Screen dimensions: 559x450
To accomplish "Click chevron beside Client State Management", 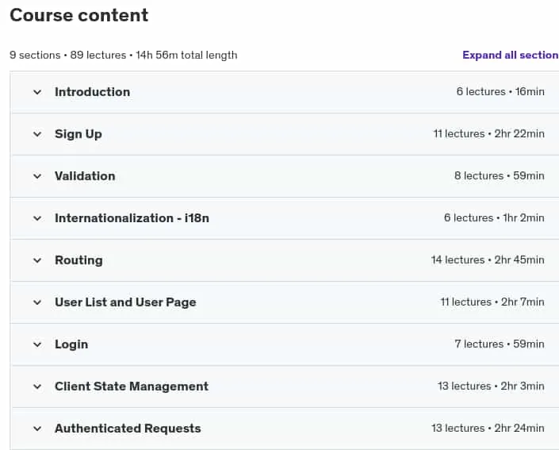I will (37, 387).
